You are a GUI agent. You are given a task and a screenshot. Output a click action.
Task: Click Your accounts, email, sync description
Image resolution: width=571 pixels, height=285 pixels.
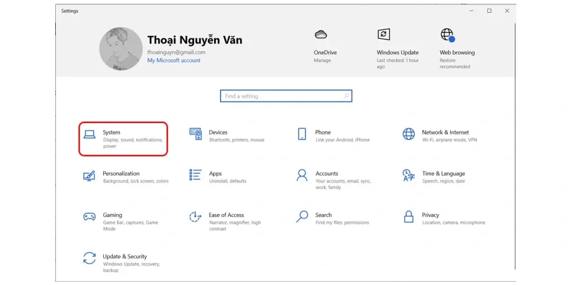pos(343,184)
